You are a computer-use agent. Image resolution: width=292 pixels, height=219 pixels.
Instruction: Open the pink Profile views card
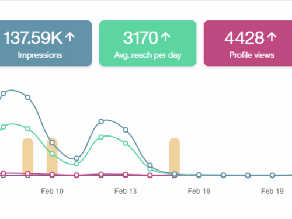(248, 43)
